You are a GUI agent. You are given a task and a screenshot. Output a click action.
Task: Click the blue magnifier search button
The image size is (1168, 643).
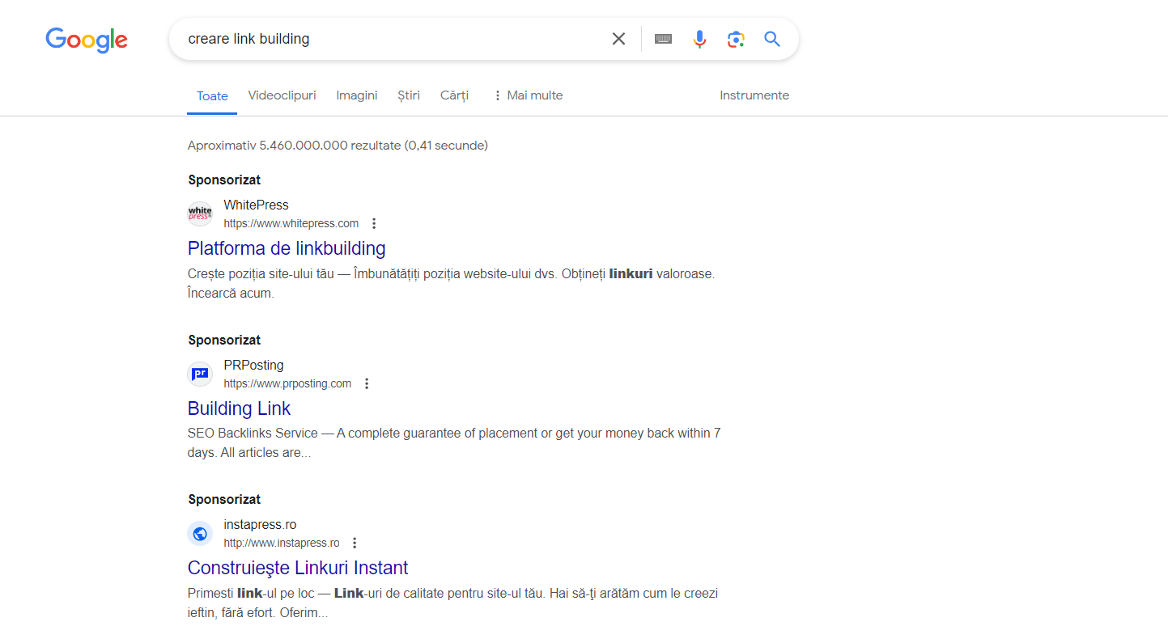point(772,39)
